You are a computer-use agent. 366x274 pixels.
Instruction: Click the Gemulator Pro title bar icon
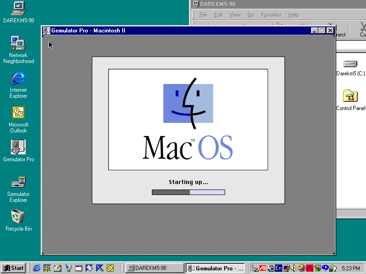tap(46, 31)
